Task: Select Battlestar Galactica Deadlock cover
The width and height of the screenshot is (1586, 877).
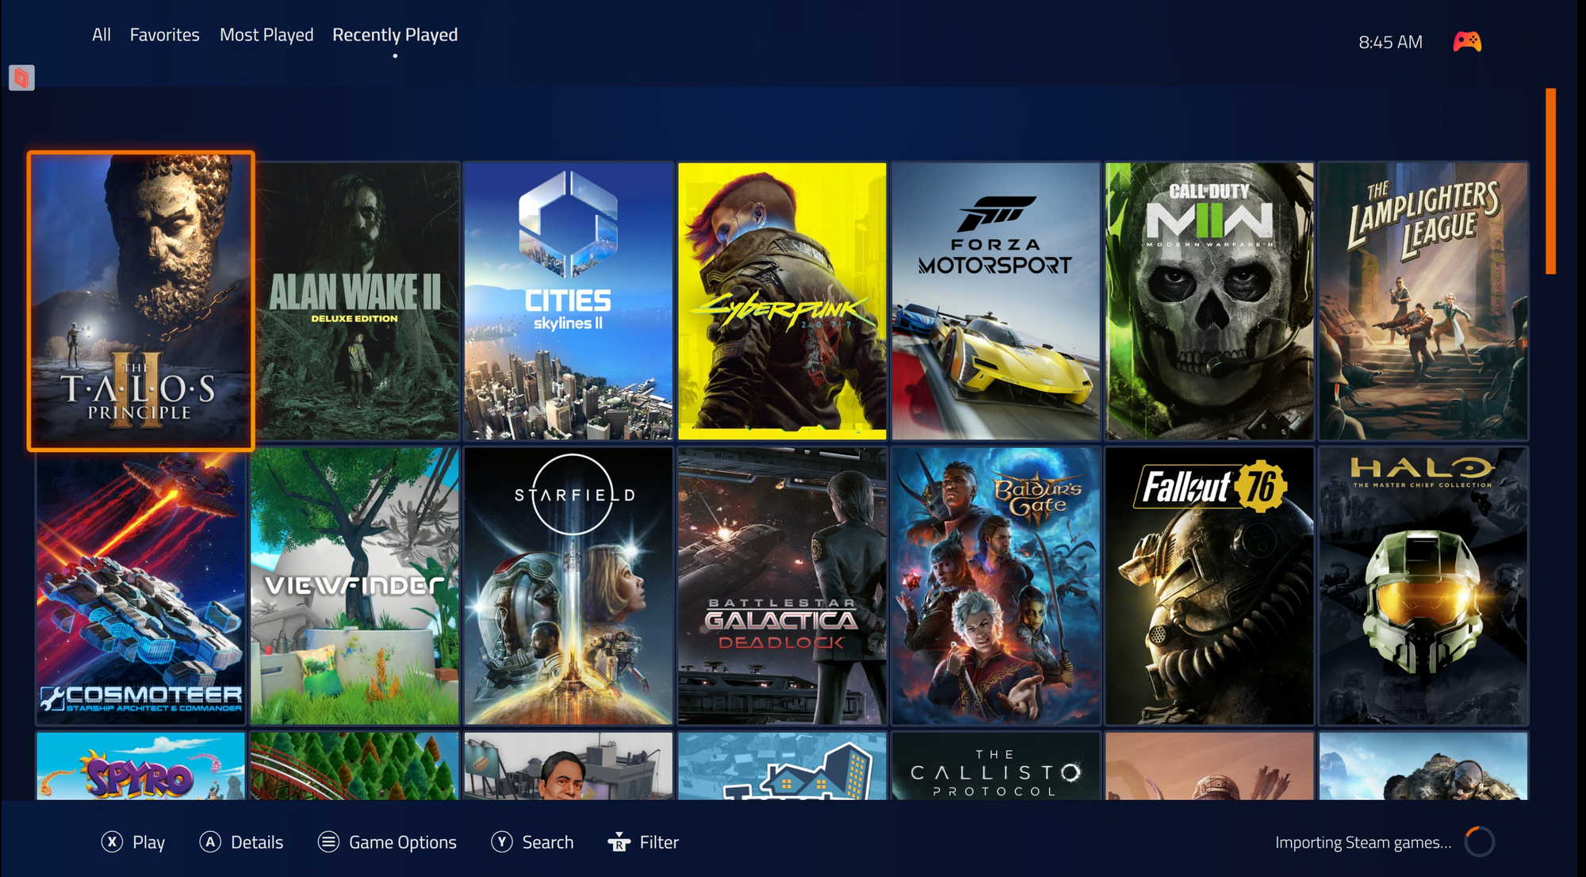Action: click(x=782, y=586)
